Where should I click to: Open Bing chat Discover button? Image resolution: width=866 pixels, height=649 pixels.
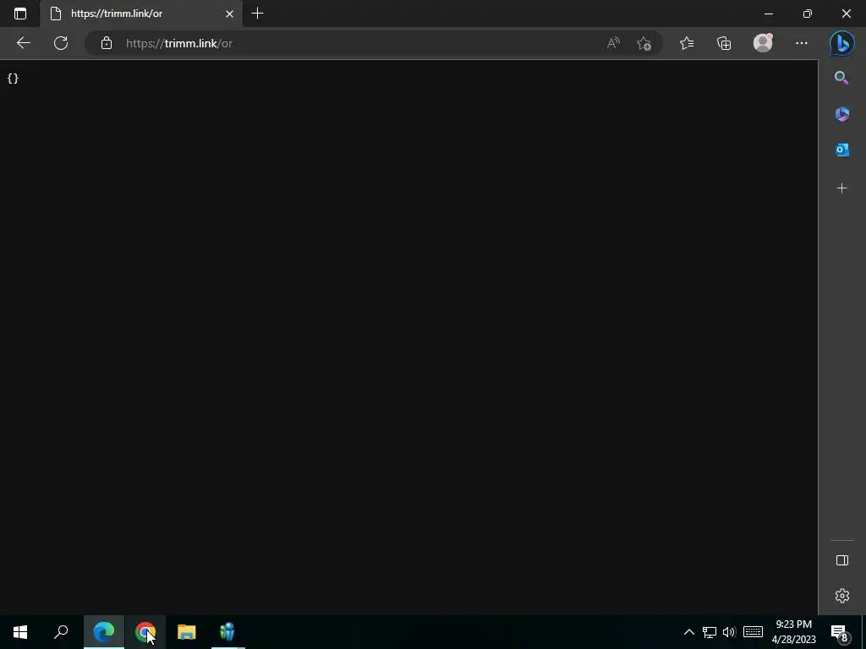pyautogui.click(x=841, y=43)
